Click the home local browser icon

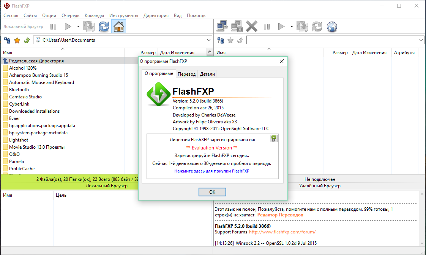click(119, 26)
